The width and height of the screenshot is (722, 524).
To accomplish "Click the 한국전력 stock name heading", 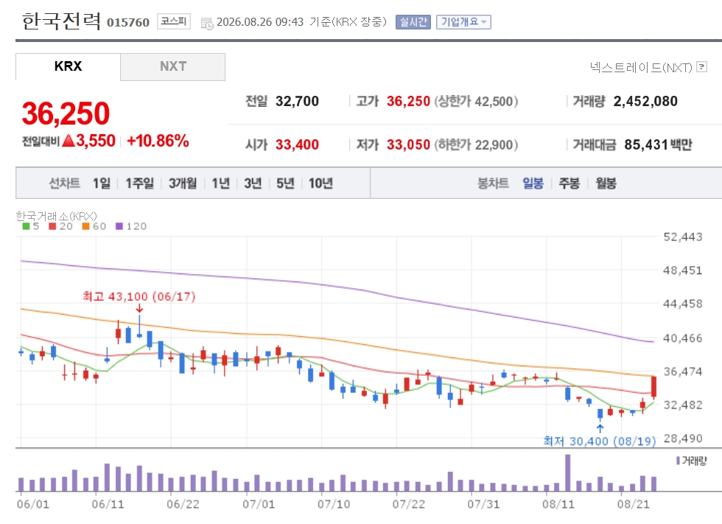I will click(61, 21).
